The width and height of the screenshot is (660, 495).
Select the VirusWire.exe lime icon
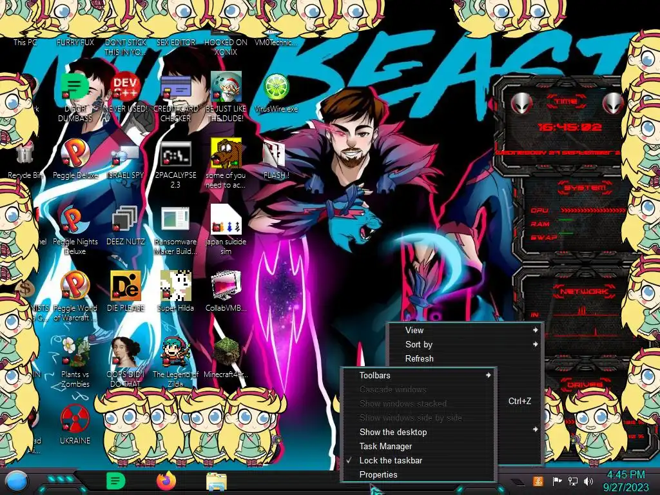[x=276, y=87]
